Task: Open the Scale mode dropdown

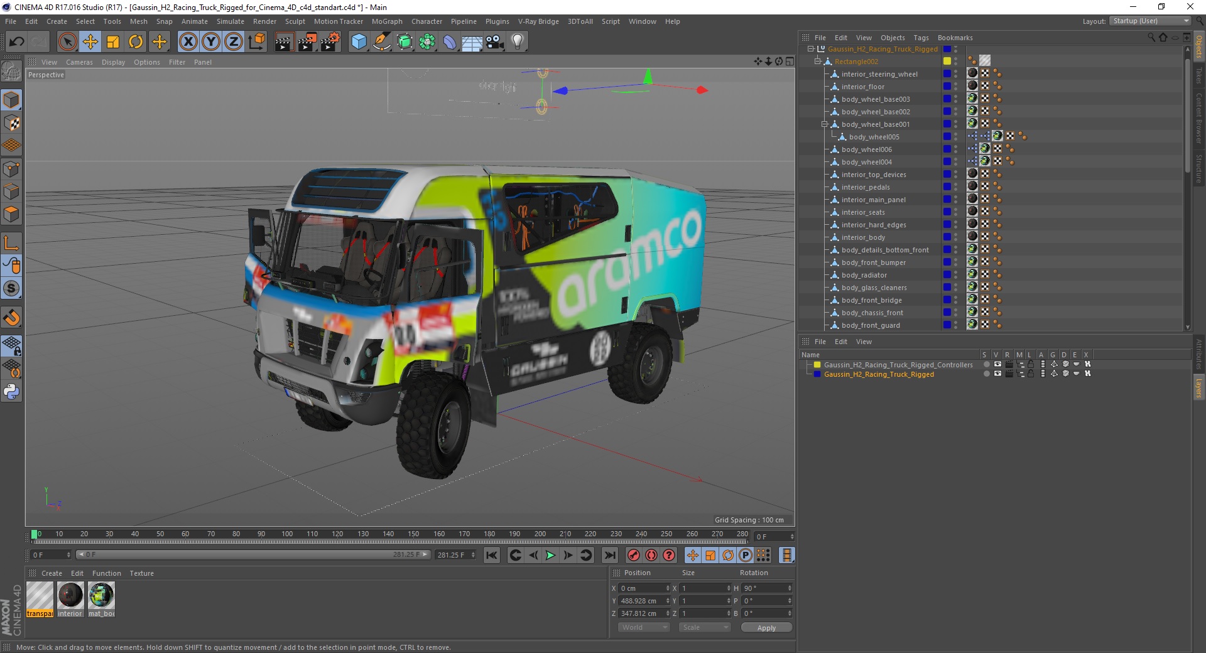Action: pos(704,627)
